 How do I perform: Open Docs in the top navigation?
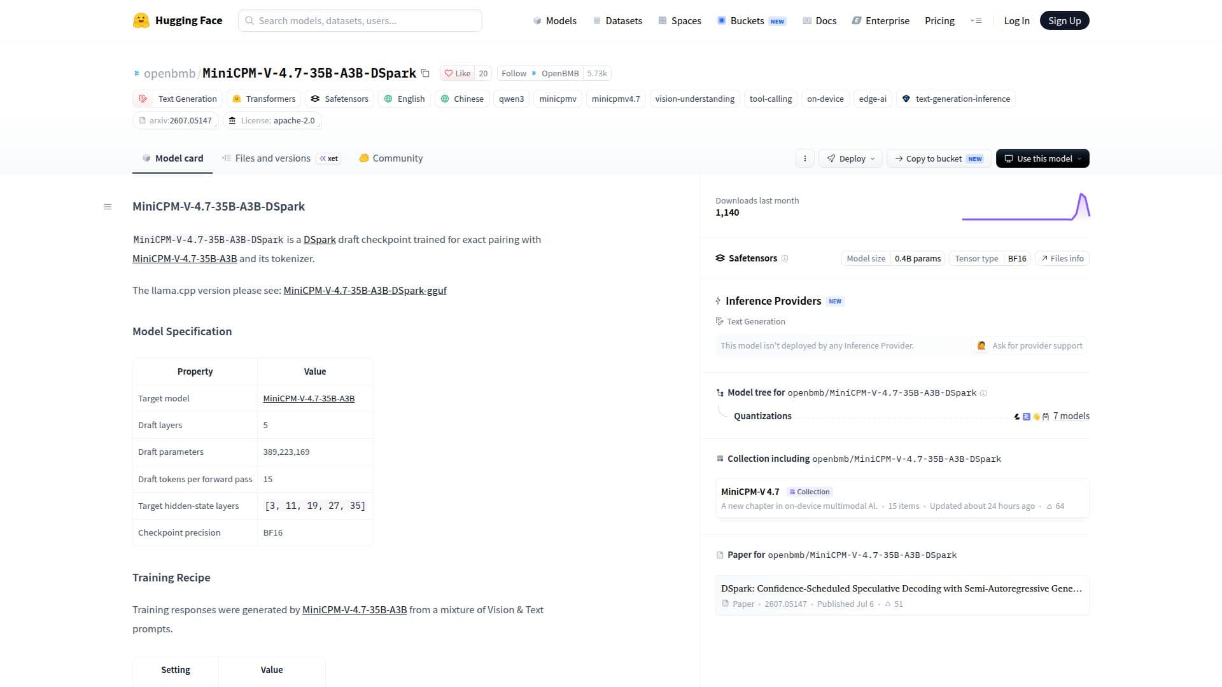pyautogui.click(x=819, y=20)
